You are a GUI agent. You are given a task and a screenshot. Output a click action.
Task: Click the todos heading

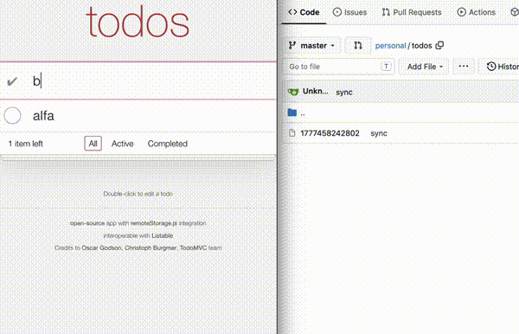click(138, 22)
